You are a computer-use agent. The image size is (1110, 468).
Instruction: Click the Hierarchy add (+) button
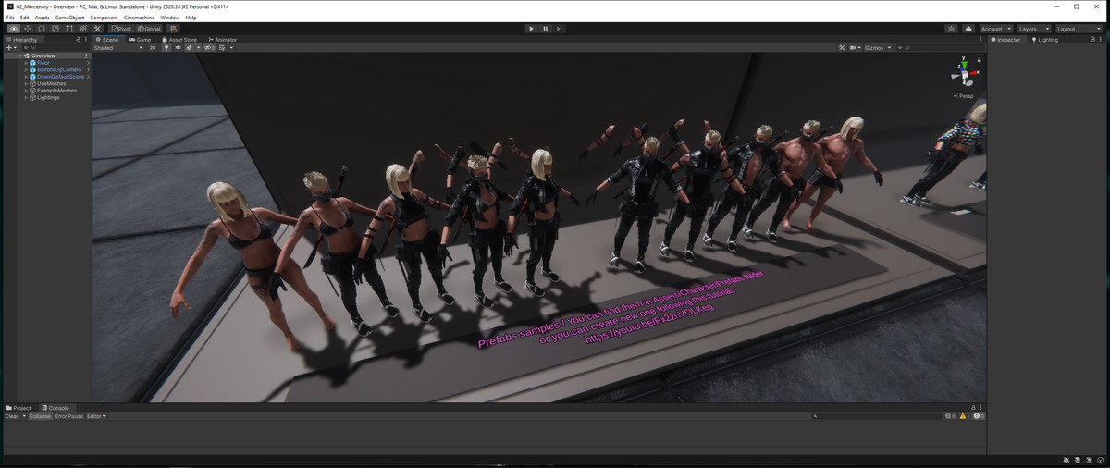tap(10, 48)
